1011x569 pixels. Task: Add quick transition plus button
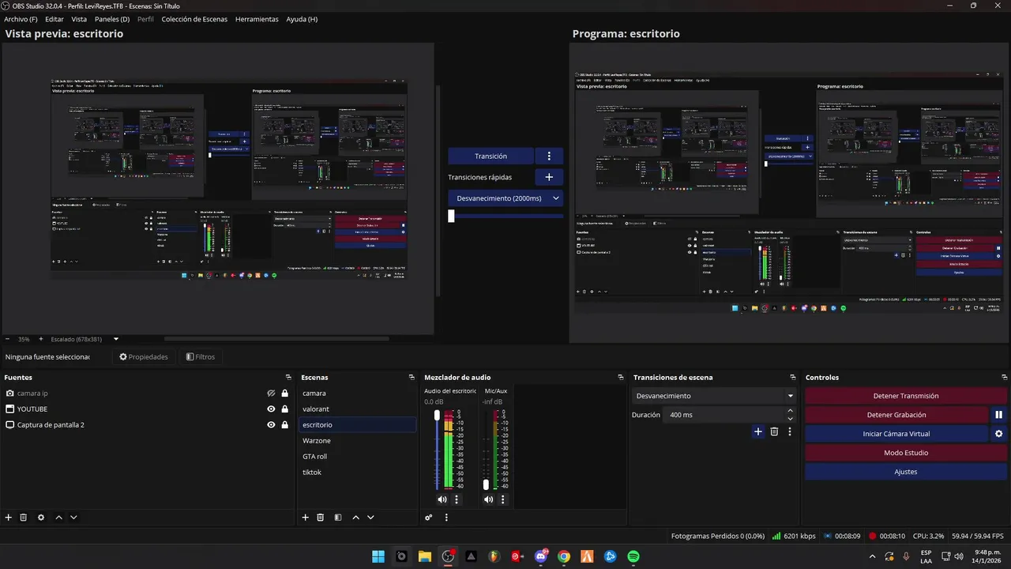549,177
